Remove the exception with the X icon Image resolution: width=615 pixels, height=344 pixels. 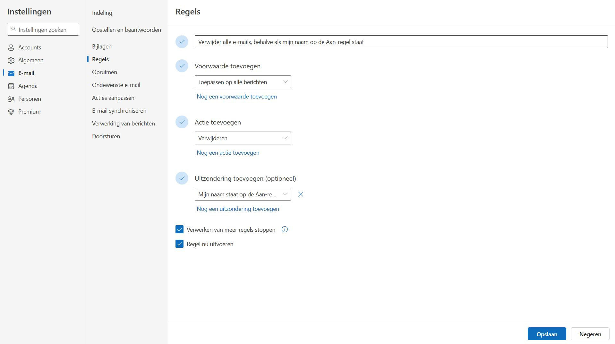(x=301, y=194)
